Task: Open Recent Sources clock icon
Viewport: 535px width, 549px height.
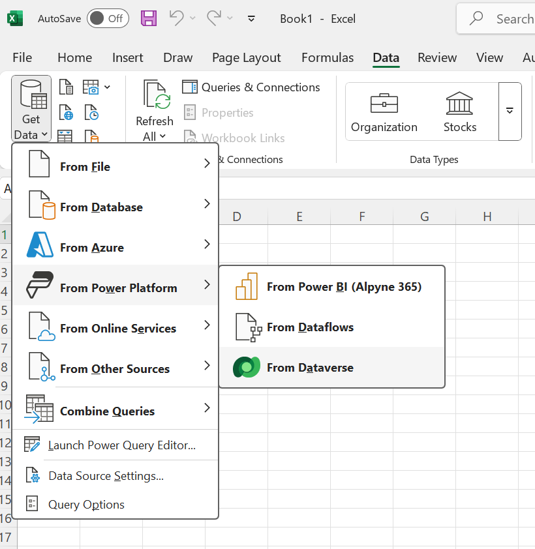Action: coord(91,112)
